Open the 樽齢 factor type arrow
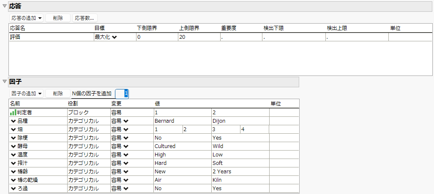434x194 pixels. coord(13,172)
